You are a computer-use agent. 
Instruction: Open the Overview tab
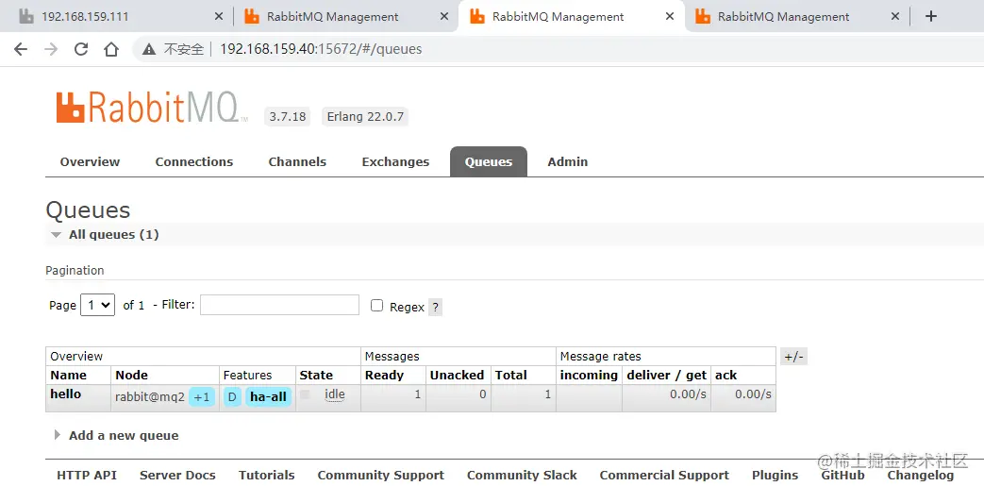(90, 162)
